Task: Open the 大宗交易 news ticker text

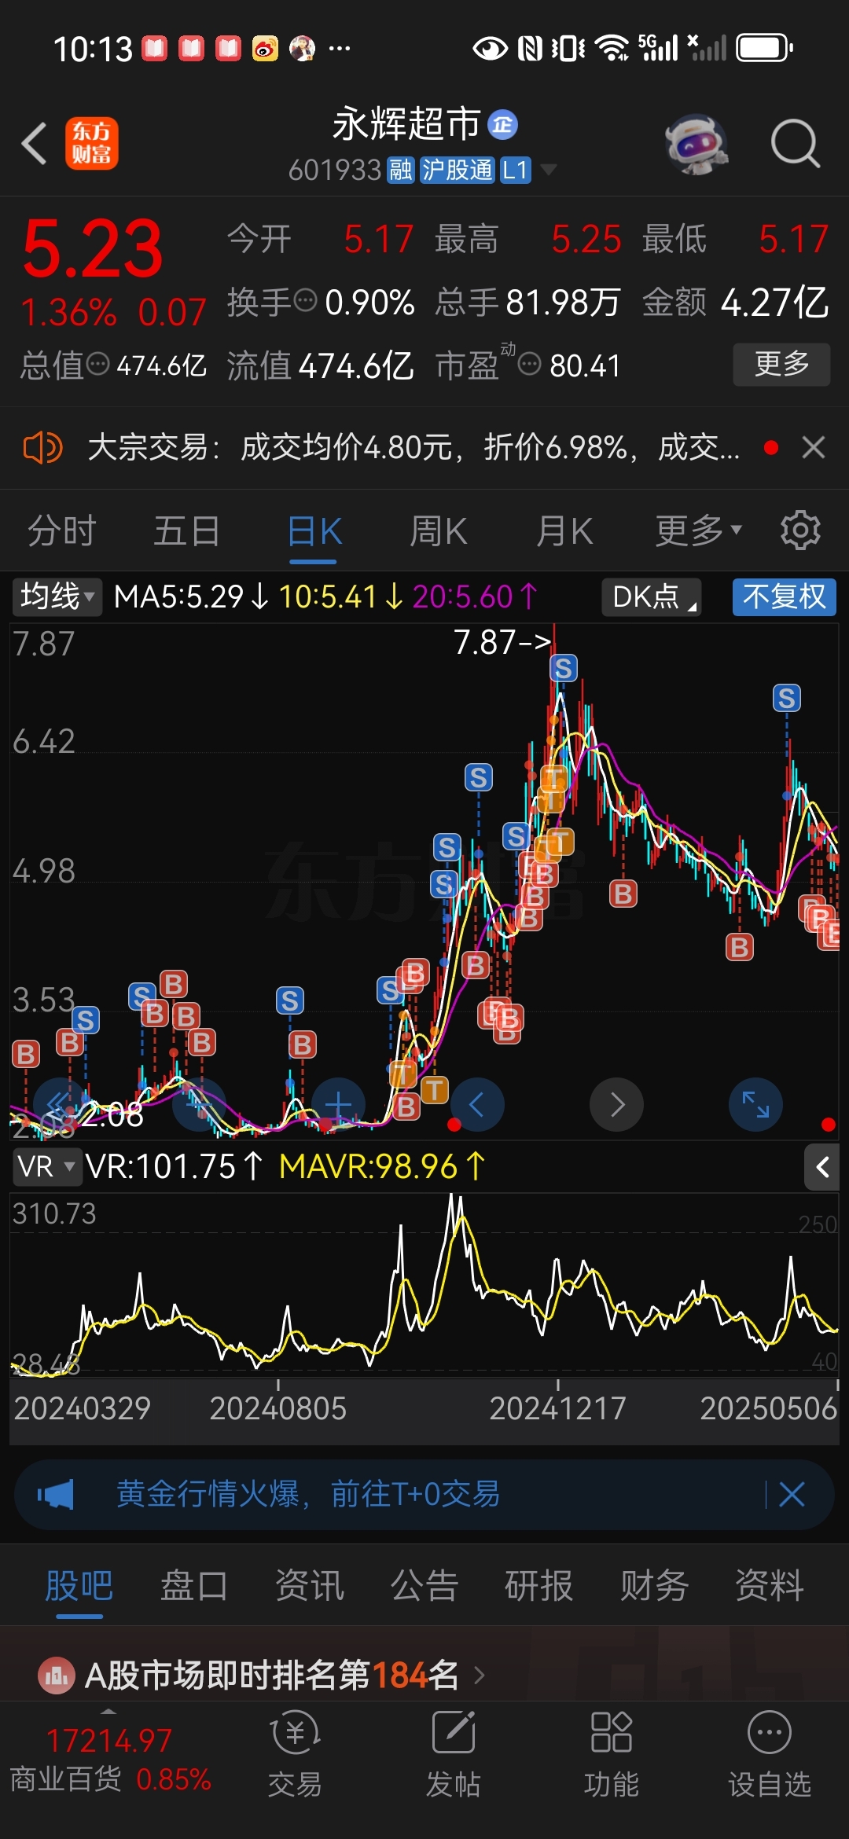Action: (x=413, y=448)
